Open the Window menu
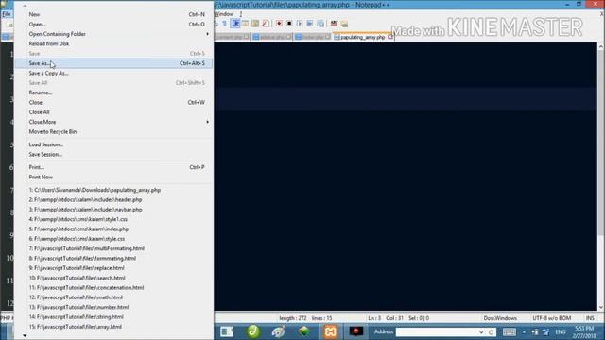Image resolution: width=605 pixels, height=340 pixels. click(224, 14)
